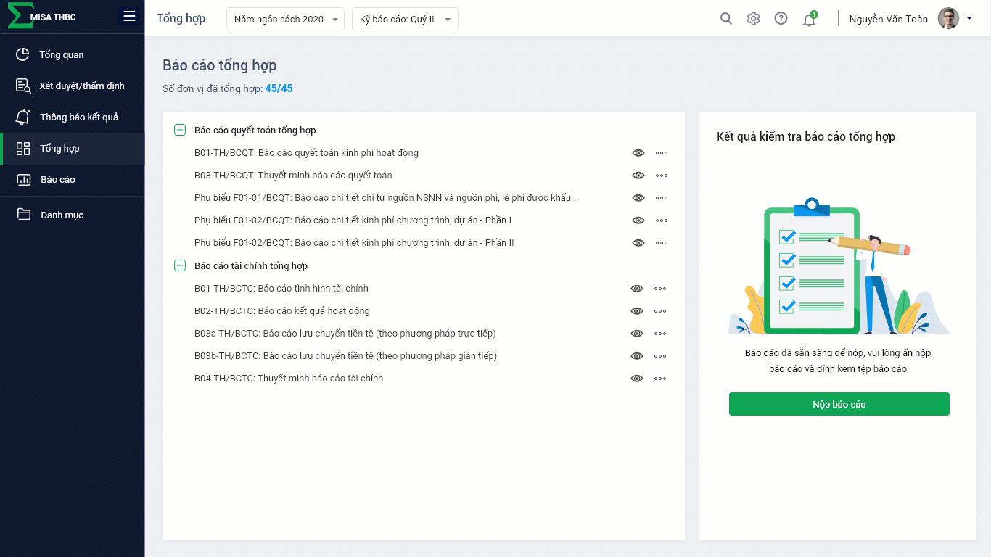View B03-TH/BCQT report via eye icon
991x557 pixels.
[638, 176]
